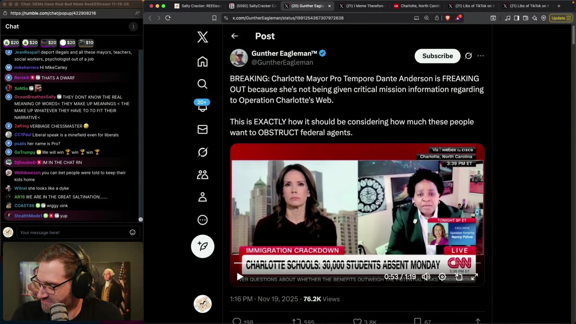The height and width of the screenshot is (324, 576).
Task: Open the post's three-dot more menu
Action: click(x=481, y=56)
